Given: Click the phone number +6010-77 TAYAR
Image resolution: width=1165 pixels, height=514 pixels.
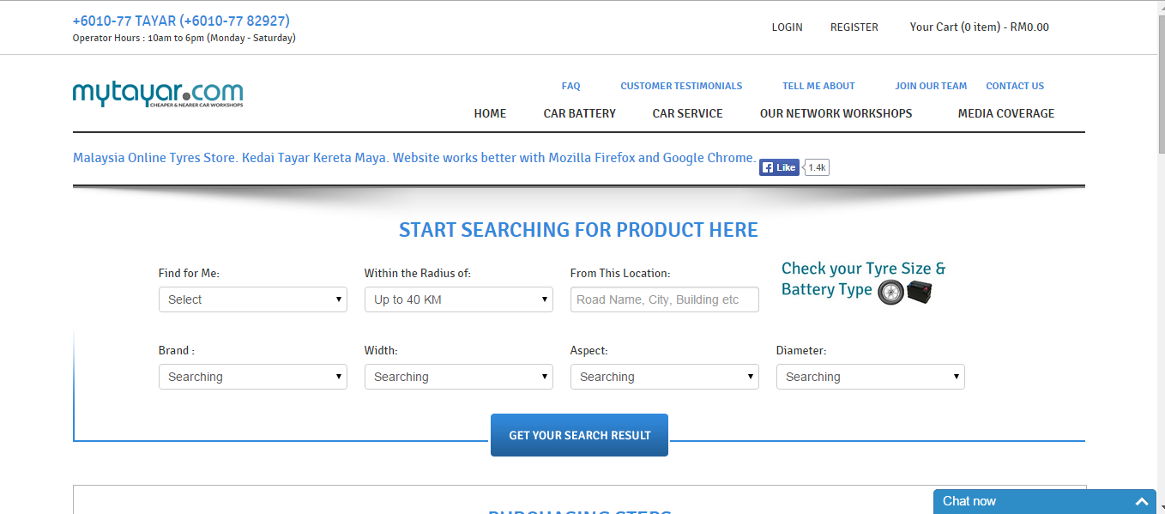Looking at the screenshot, I should [181, 21].
